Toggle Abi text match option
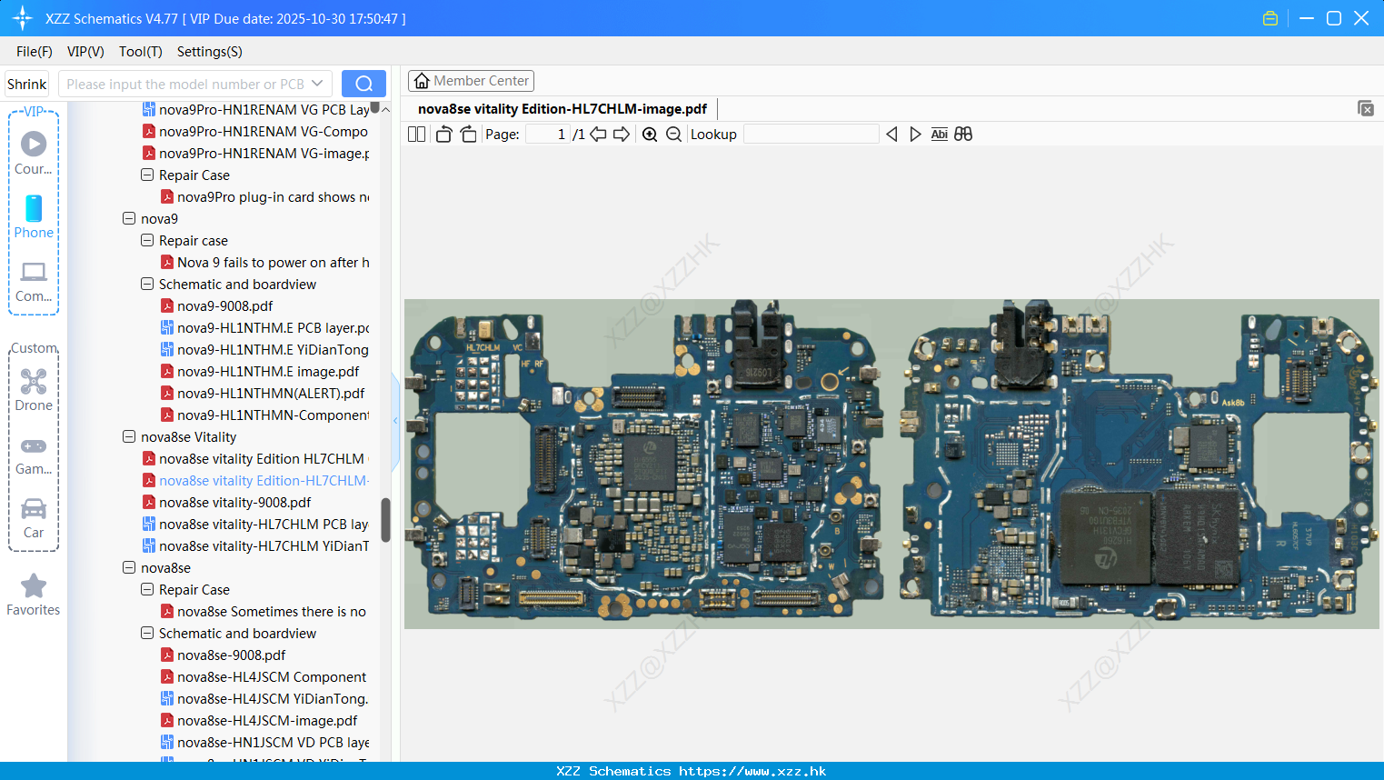Image resolution: width=1384 pixels, height=780 pixels. tap(940, 135)
